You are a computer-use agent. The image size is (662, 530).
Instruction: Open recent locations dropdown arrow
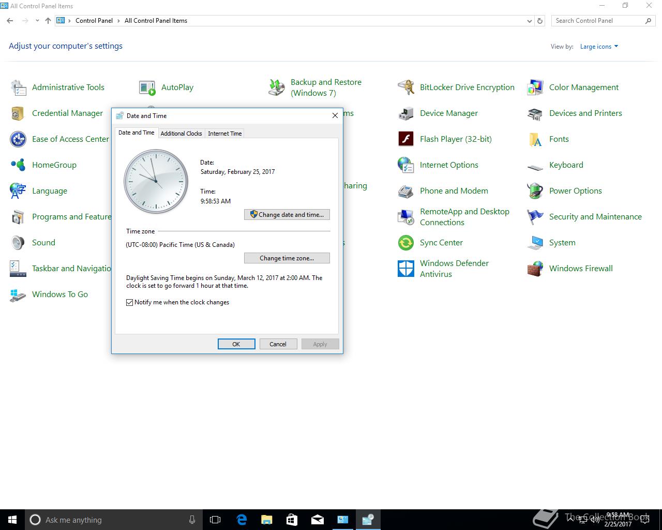(37, 21)
